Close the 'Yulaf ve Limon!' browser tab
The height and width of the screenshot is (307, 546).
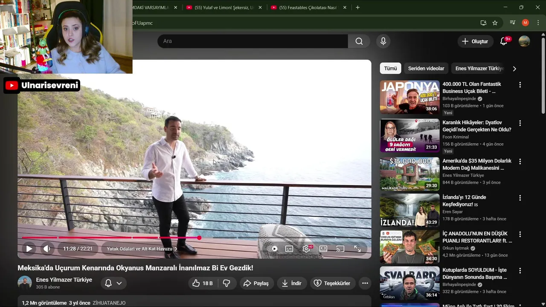pyautogui.click(x=260, y=8)
